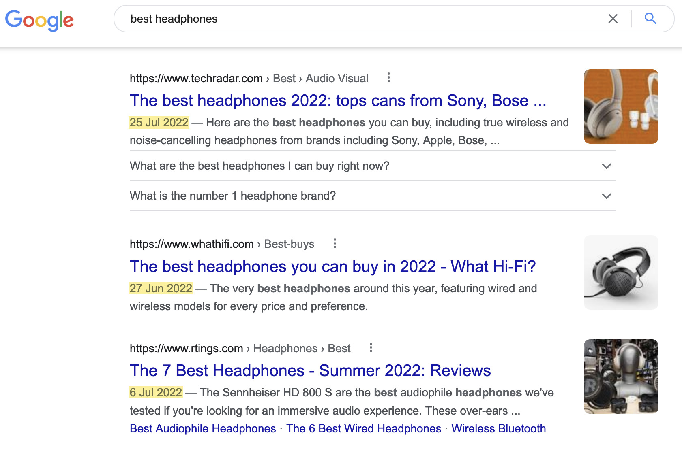Screen dimensions: 682x451
Task: Open the three-dot menu on the What Hi-Fi result
Action: click(335, 244)
